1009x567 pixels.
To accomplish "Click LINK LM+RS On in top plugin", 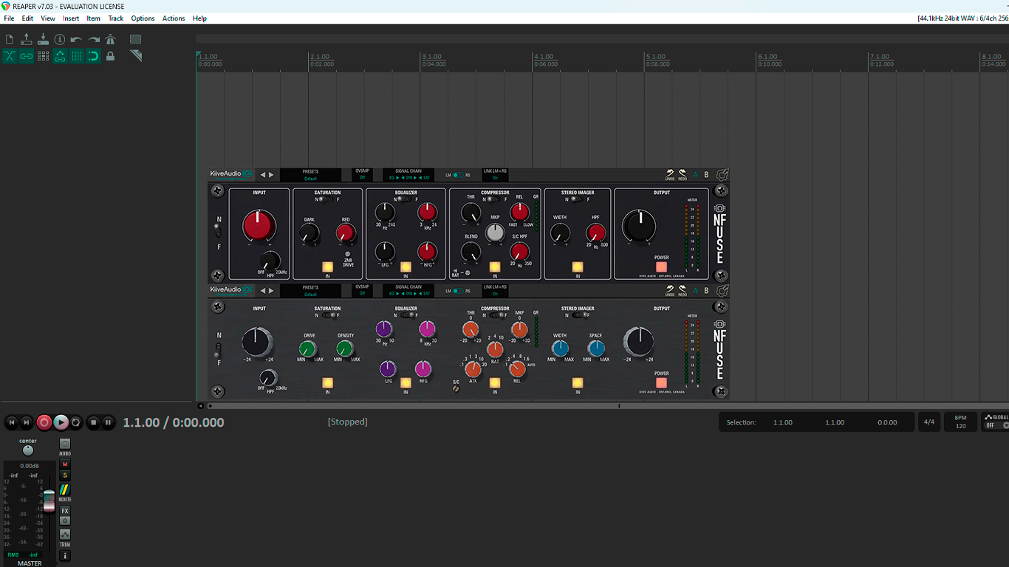I will pos(496,175).
